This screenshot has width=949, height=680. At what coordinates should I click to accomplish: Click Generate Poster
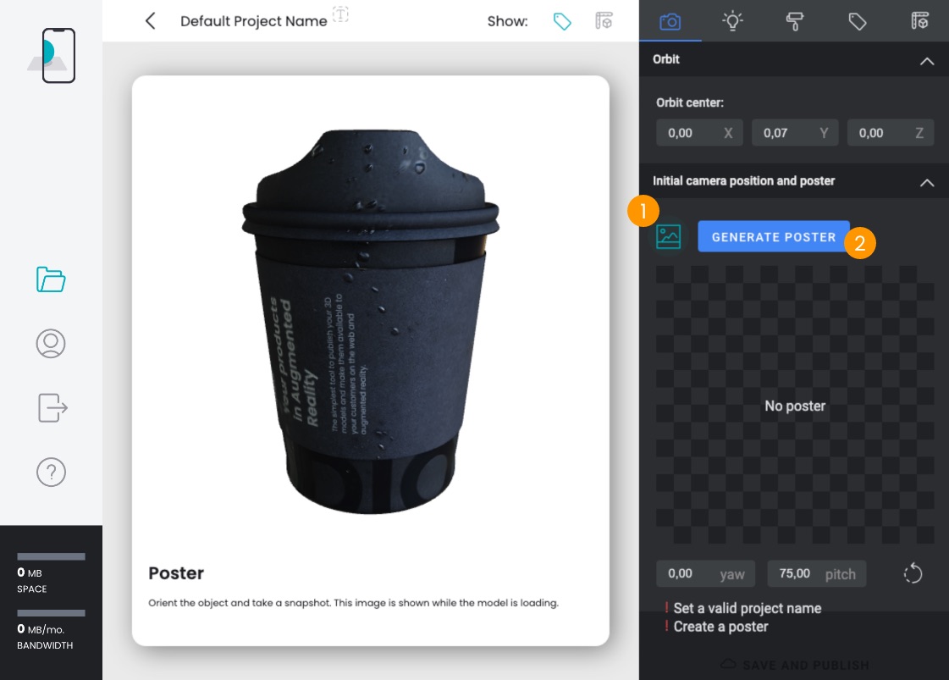pyautogui.click(x=773, y=237)
